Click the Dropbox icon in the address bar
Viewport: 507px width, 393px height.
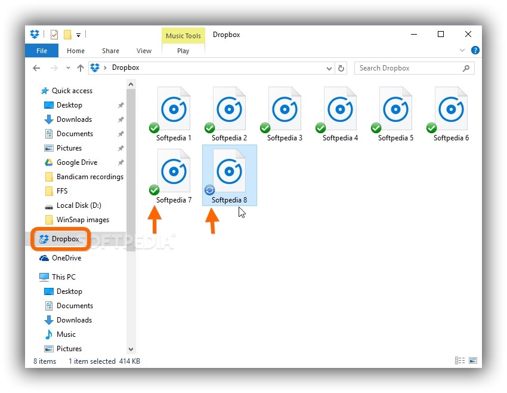[x=95, y=67]
